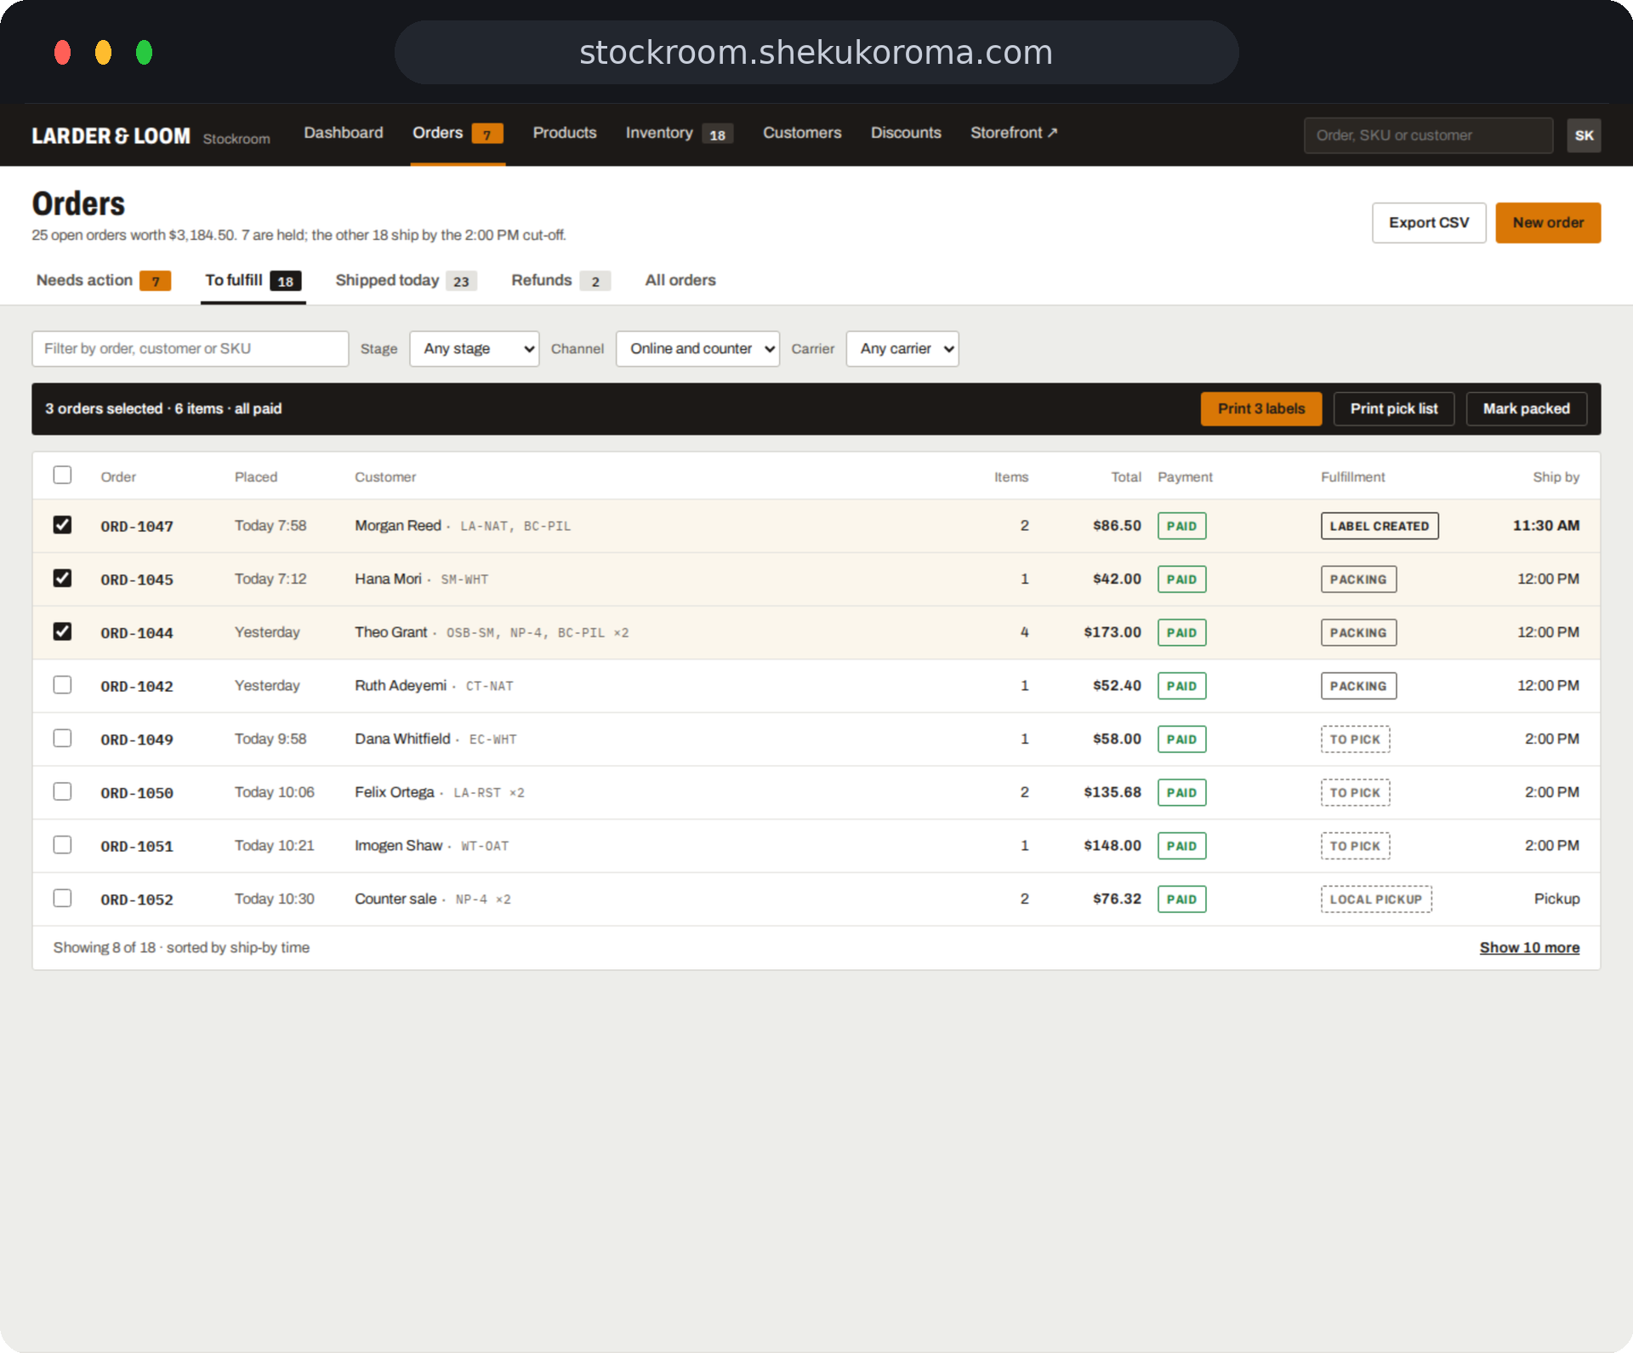
Task: Switch to Shipped today tab
Action: 406,281
